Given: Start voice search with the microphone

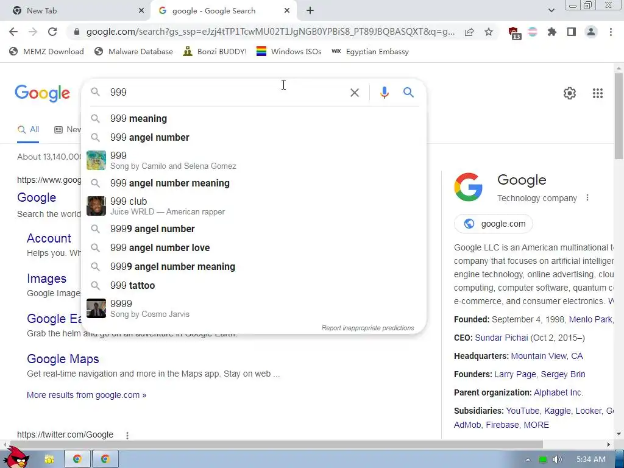Looking at the screenshot, I should pos(384,93).
